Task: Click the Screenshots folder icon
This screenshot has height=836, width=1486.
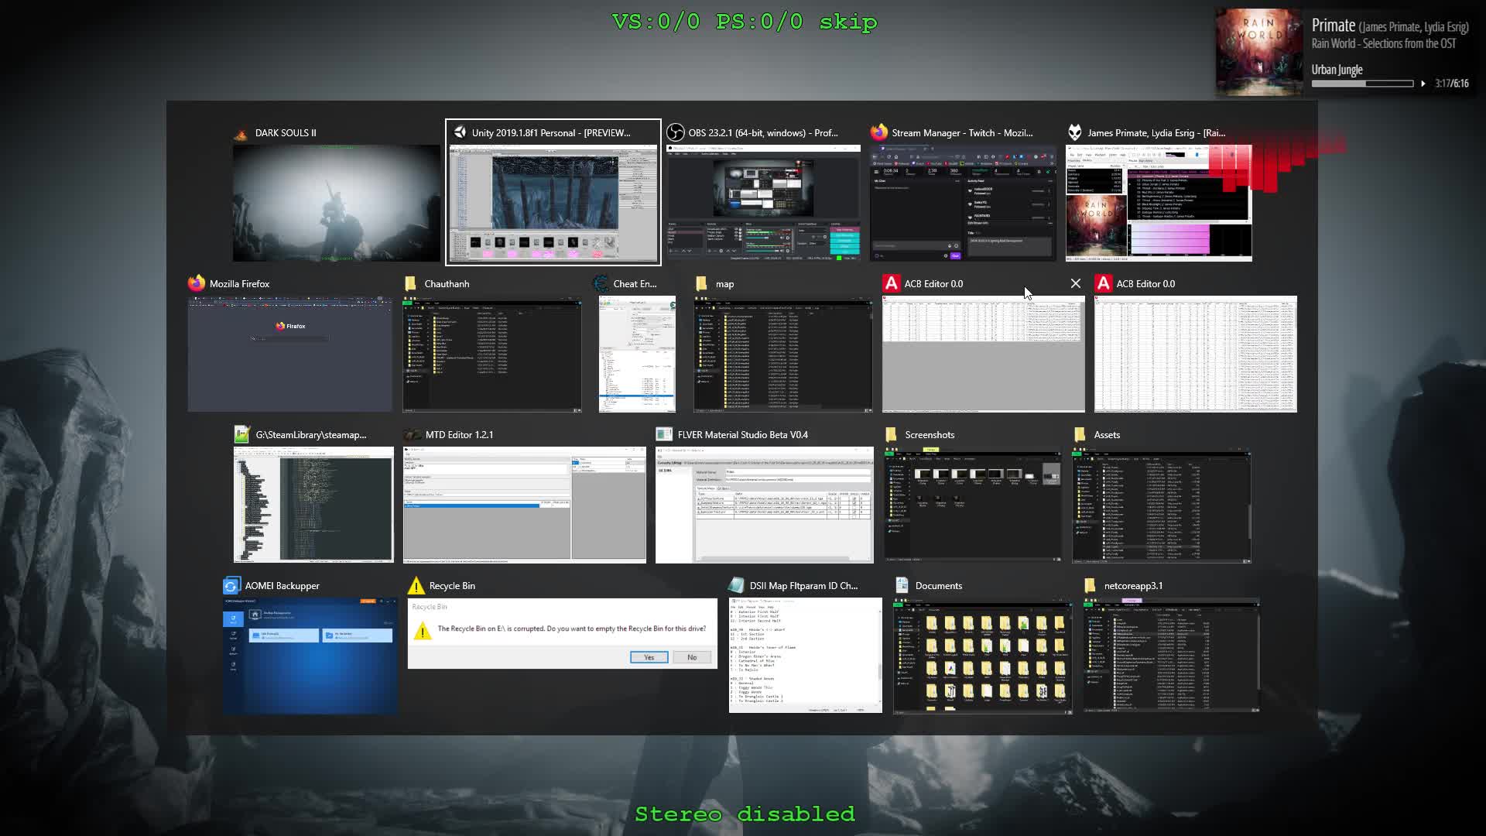Action: pyautogui.click(x=892, y=434)
